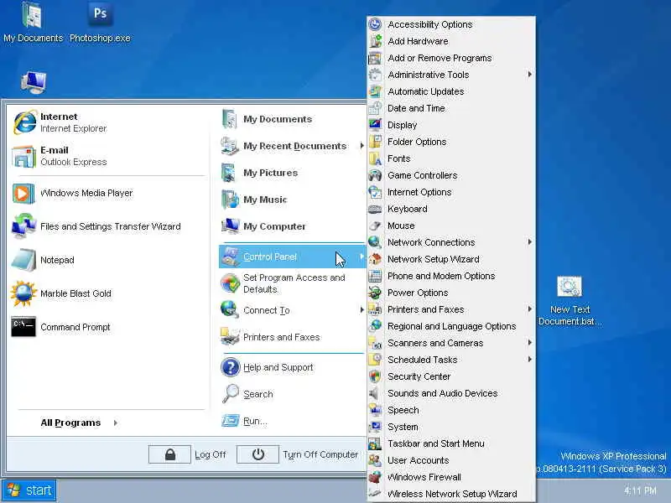671x503 pixels.
Task: Launch Outlook Express E-mail icon
Action: click(24, 156)
